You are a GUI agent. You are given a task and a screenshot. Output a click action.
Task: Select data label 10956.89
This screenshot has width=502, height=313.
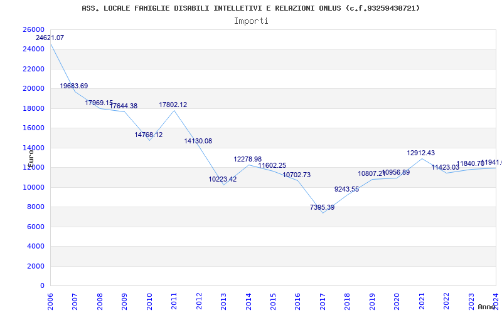[397, 173]
